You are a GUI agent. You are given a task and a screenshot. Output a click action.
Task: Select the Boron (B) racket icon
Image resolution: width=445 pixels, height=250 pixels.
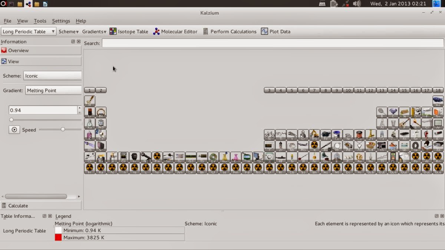382,112
